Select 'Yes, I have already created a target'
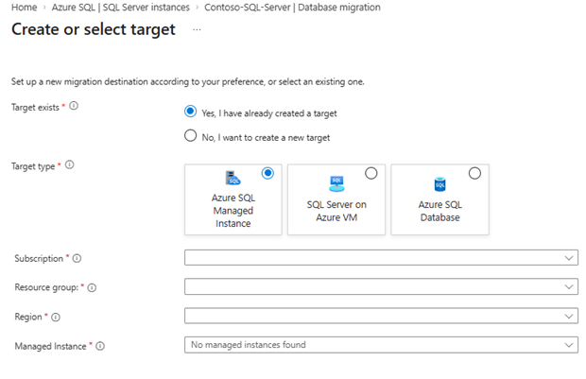The height and width of the screenshot is (379, 586). pos(191,112)
